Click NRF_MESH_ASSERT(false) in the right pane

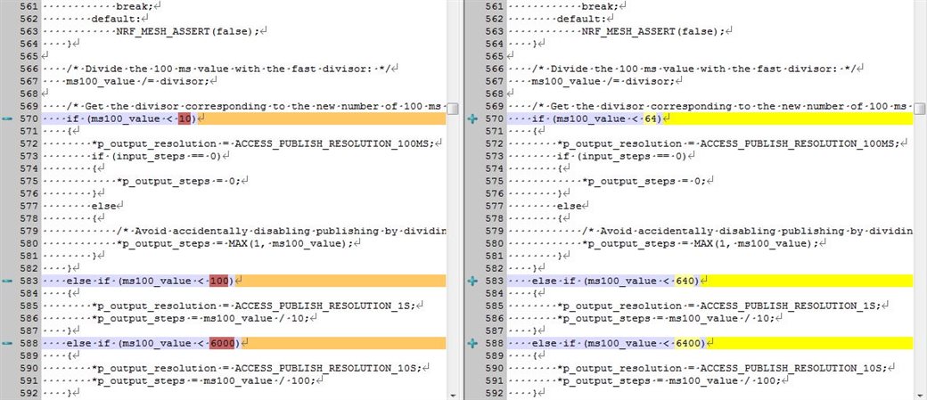(x=651, y=31)
